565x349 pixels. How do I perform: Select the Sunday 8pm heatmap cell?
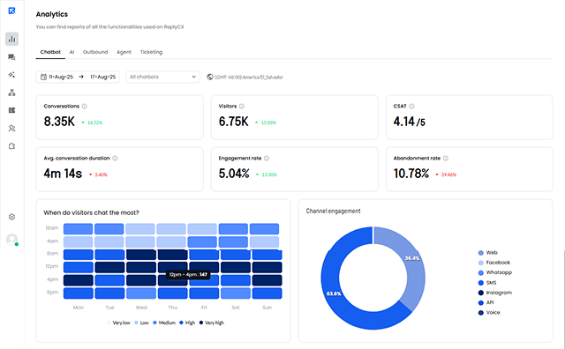coord(267,293)
